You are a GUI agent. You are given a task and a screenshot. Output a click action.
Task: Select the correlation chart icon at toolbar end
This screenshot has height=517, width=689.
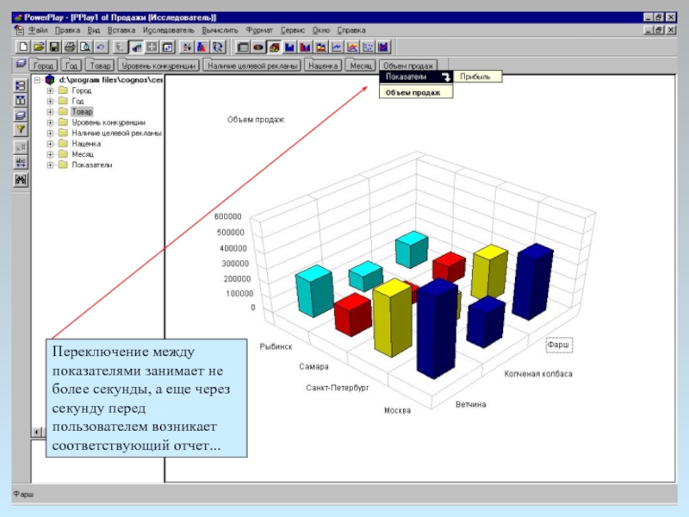pos(383,47)
